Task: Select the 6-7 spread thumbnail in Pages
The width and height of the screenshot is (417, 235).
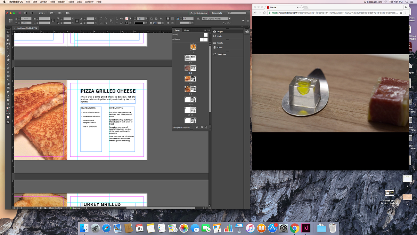Action: 190,79
